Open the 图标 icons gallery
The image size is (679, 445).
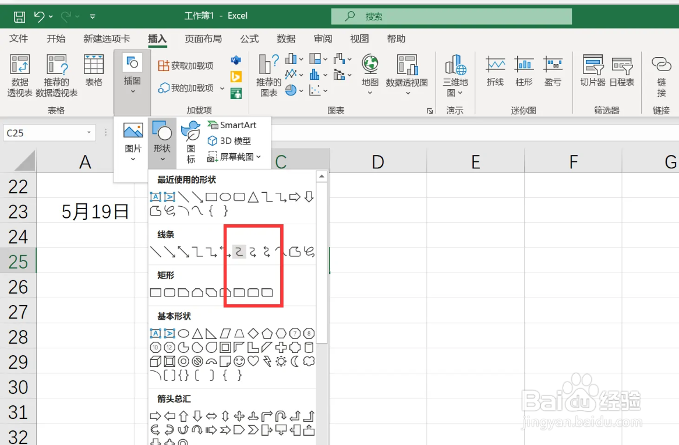191,142
